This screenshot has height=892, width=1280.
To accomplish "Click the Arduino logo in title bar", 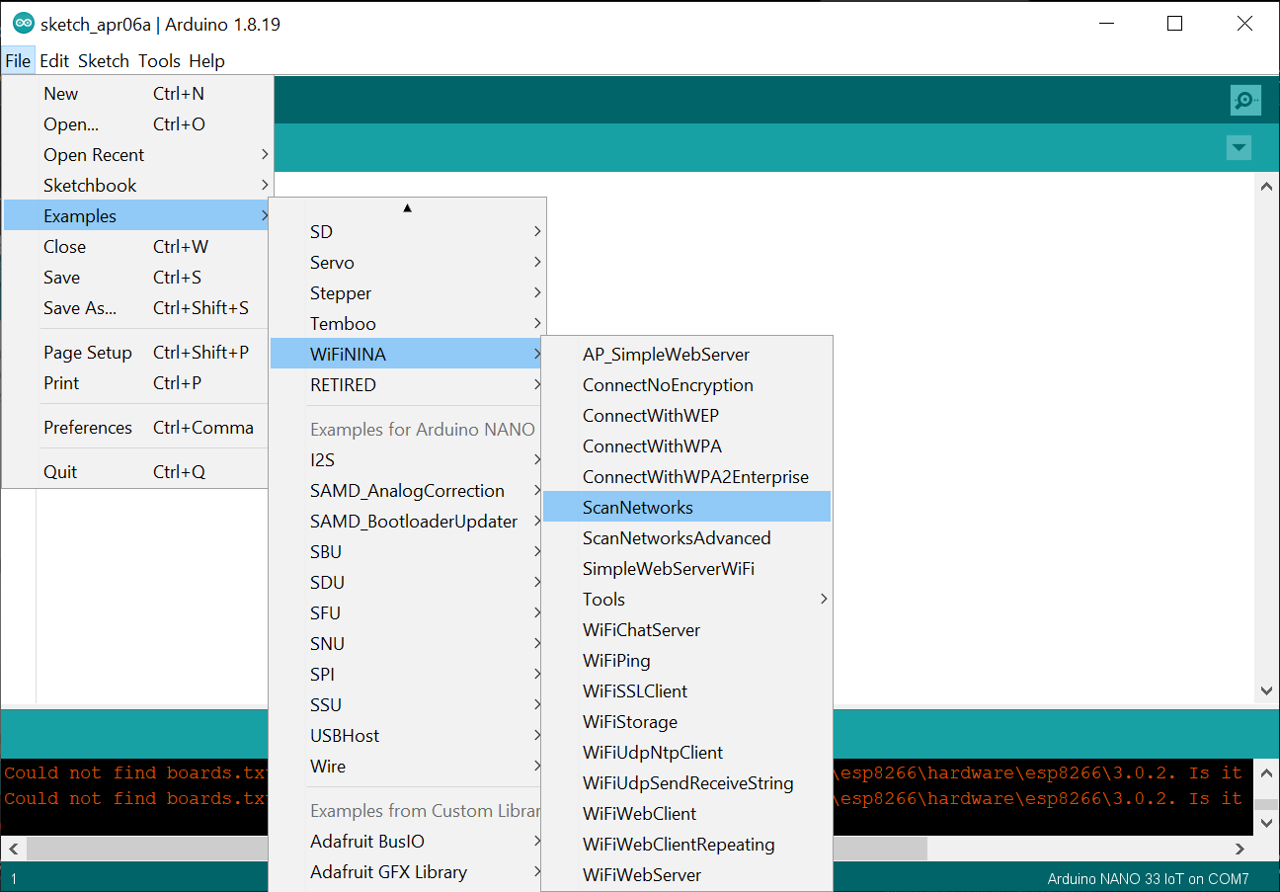I will (23, 24).
